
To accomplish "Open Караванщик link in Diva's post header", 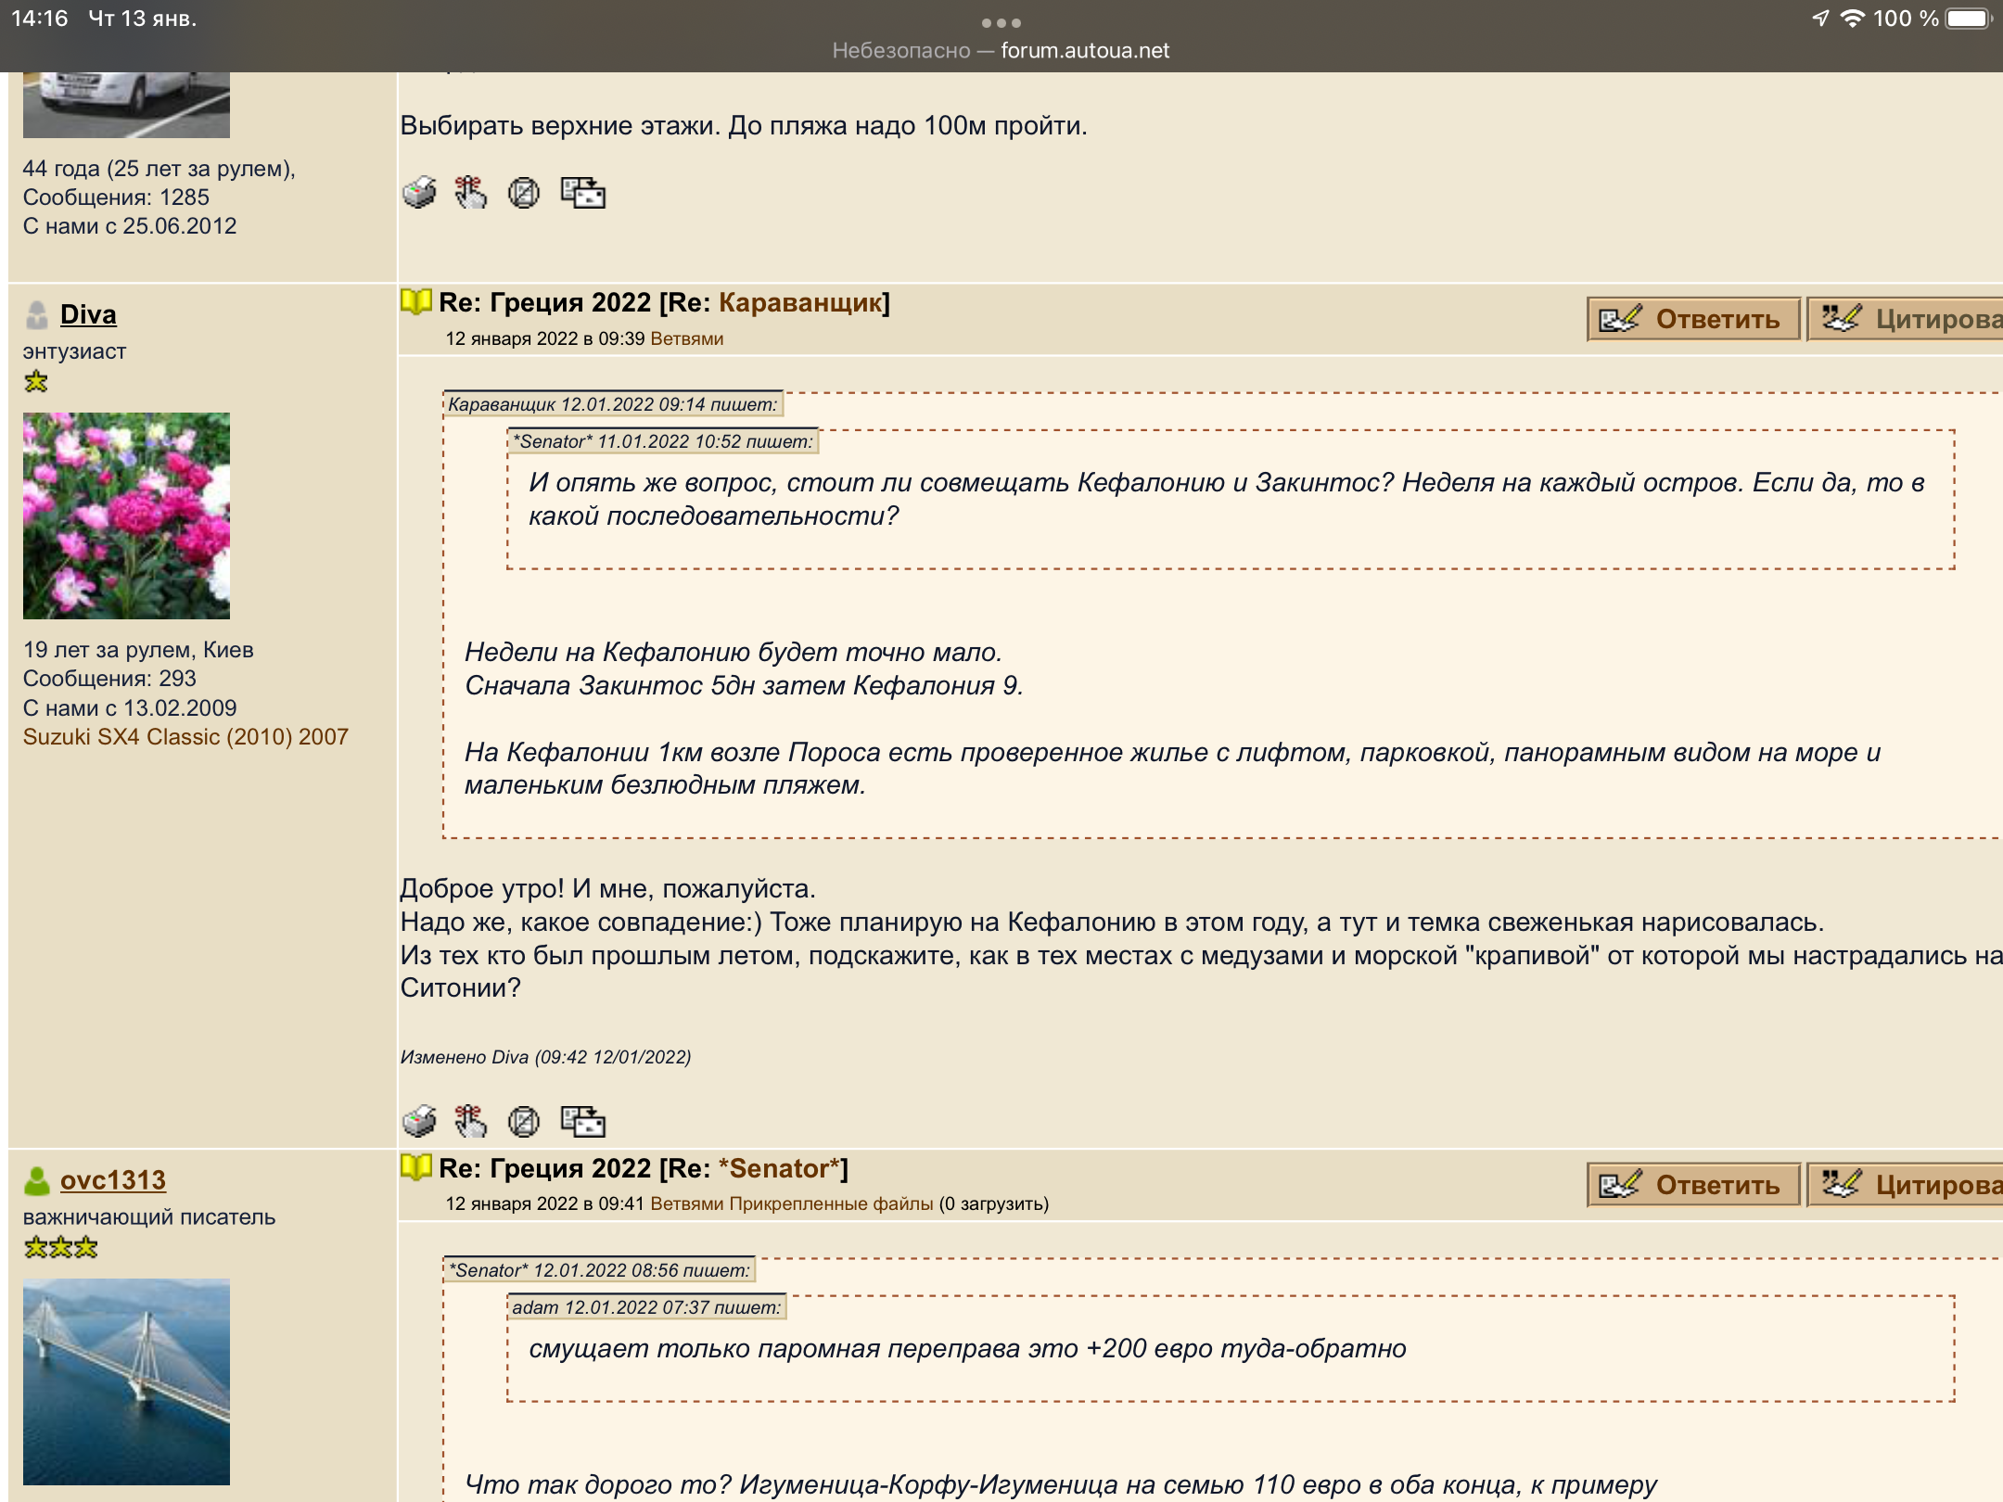I will click(800, 303).
